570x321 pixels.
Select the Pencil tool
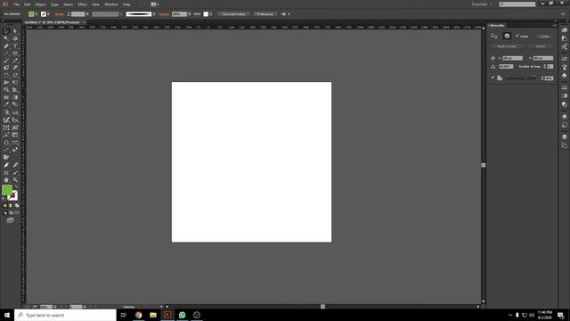15,61
